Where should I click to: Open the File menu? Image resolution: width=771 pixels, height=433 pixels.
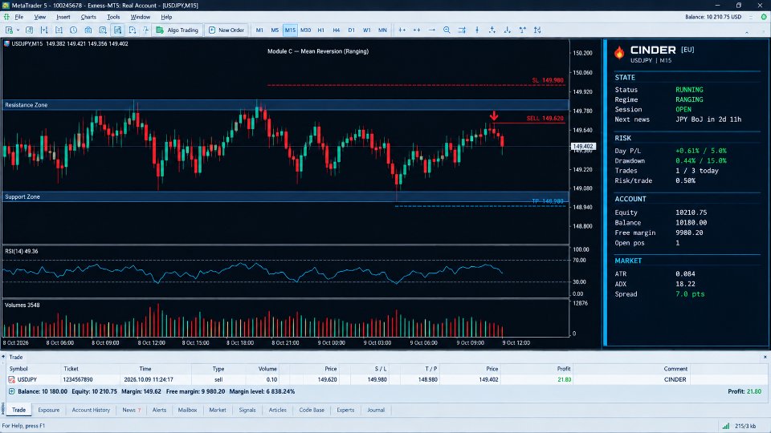(19, 17)
